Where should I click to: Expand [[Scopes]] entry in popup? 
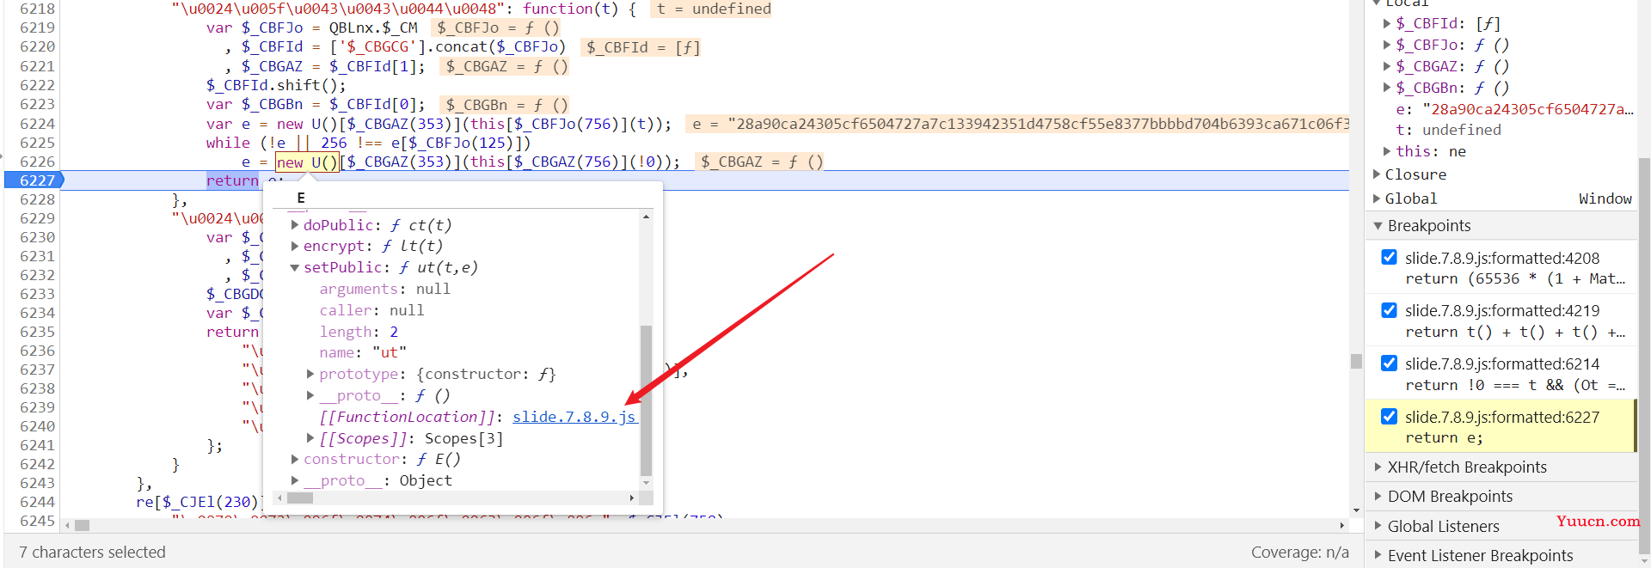point(310,438)
